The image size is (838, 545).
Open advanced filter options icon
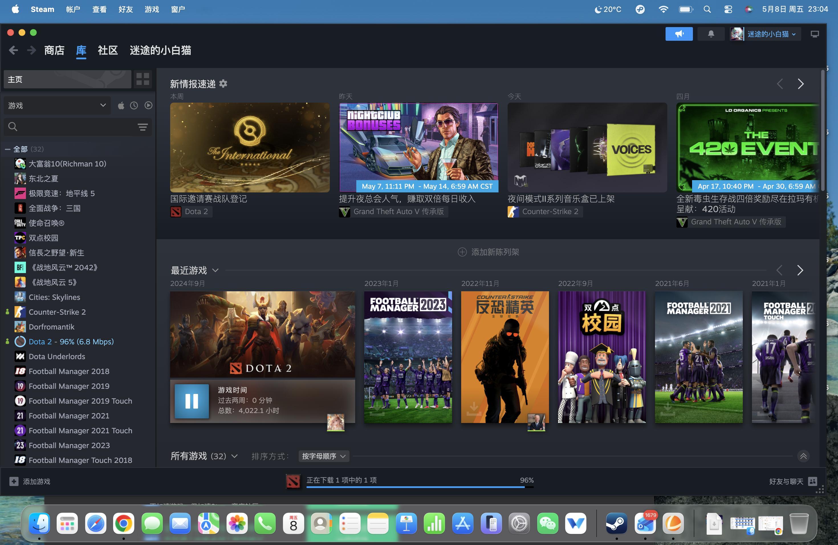143,127
